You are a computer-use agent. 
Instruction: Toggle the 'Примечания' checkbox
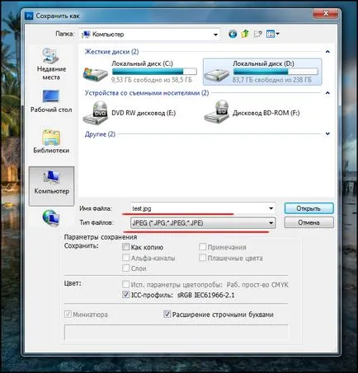point(202,247)
